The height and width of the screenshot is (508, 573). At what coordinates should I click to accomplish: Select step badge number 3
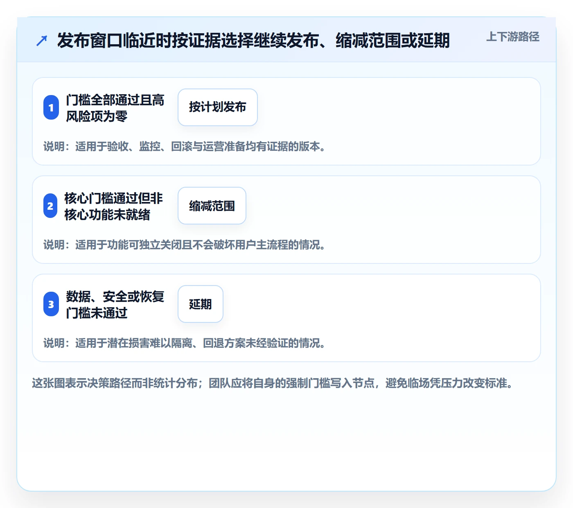pos(51,304)
